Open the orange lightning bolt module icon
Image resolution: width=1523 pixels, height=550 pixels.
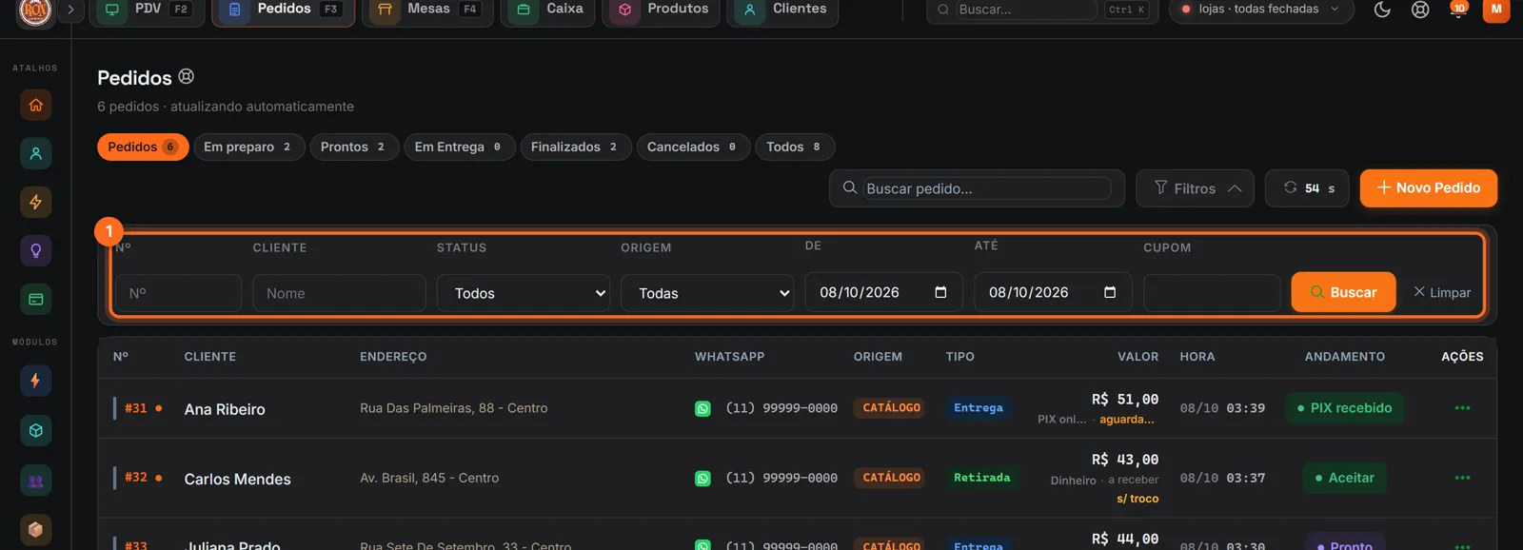(x=35, y=381)
